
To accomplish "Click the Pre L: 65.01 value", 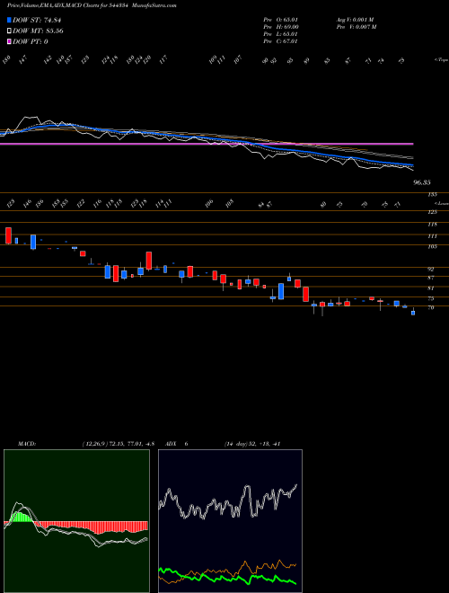I will click(x=281, y=34).
